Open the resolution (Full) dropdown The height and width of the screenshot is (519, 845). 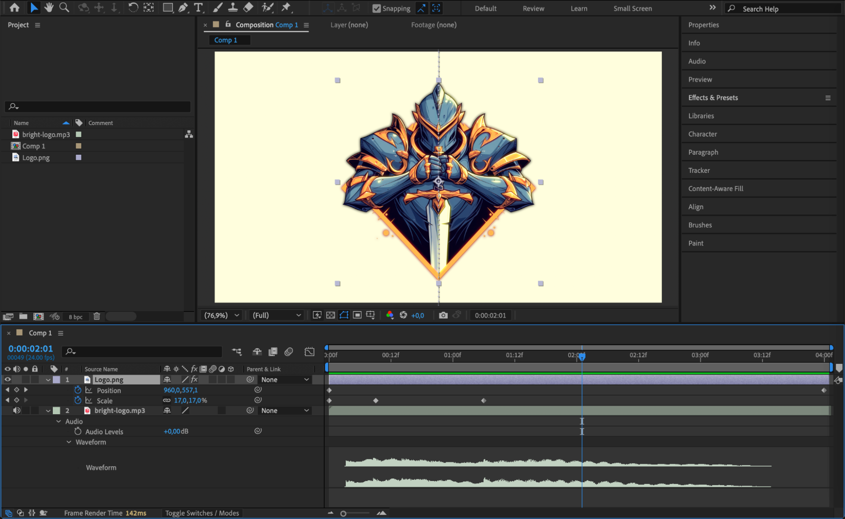coord(276,315)
